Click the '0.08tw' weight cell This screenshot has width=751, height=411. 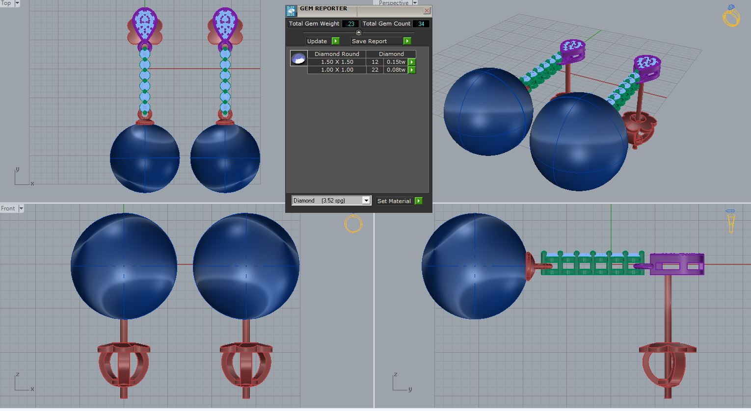coord(396,70)
